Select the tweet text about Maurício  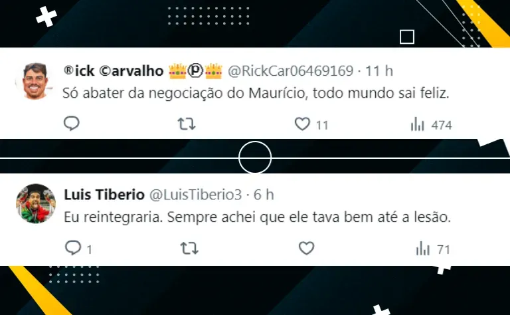click(x=256, y=93)
